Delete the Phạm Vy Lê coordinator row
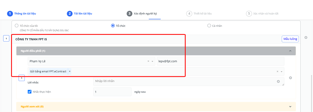Viewport: 313px width, 112px height. [x=290, y=78]
